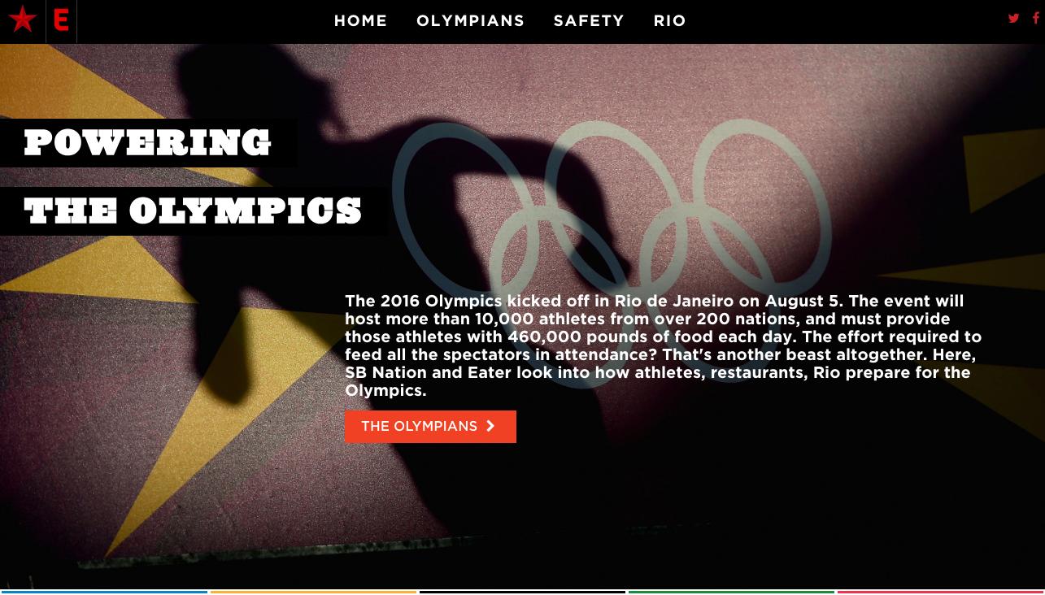Click the intro paragraph about 2016 Olympics
1045x595 pixels.
click(663, 345)
